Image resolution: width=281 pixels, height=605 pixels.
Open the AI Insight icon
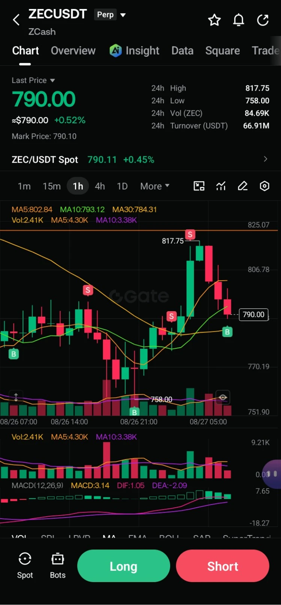115,50
